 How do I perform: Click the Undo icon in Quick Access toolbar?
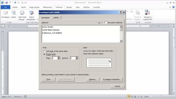point(10,2)
